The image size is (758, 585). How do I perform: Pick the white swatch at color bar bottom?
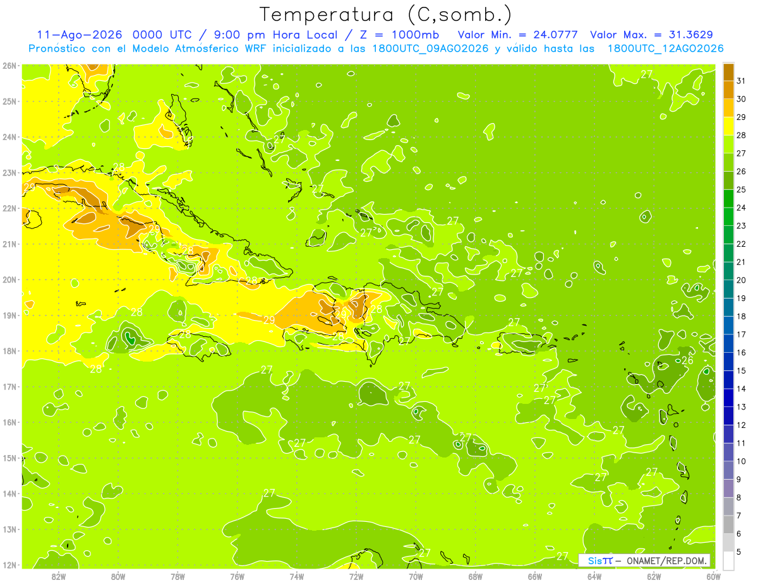(728, 560)
